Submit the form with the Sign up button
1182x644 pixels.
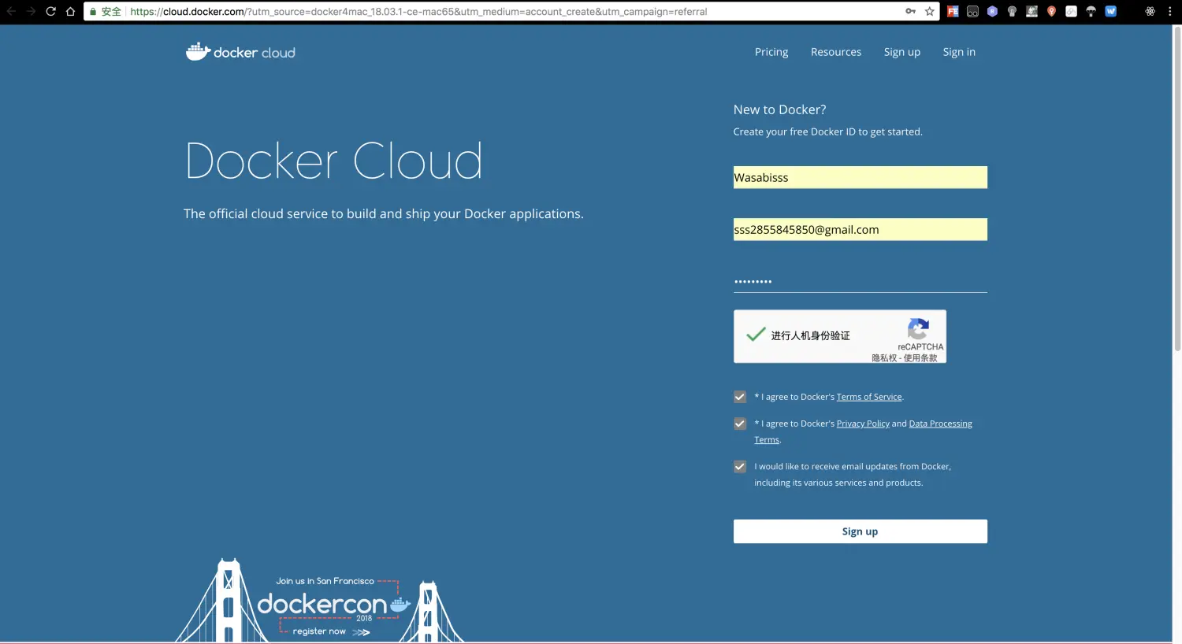tap(860, 531)
